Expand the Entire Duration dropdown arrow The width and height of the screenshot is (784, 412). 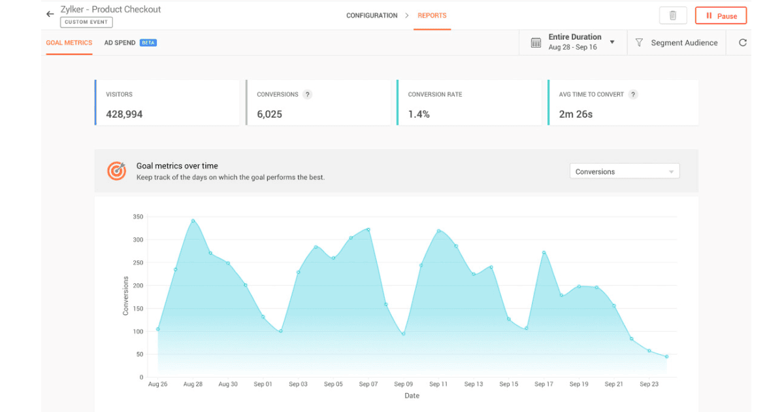[x=612, y=43]
